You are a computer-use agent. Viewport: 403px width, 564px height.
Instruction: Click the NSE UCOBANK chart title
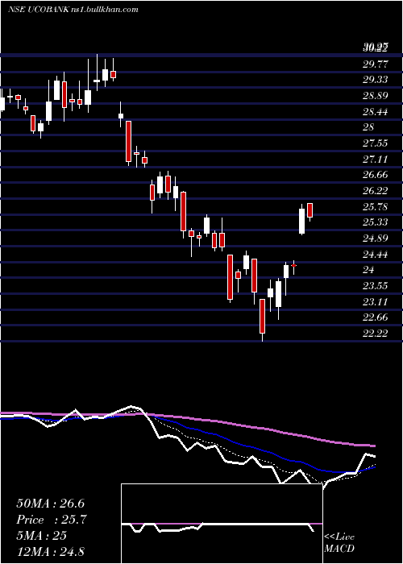(73, 10)
